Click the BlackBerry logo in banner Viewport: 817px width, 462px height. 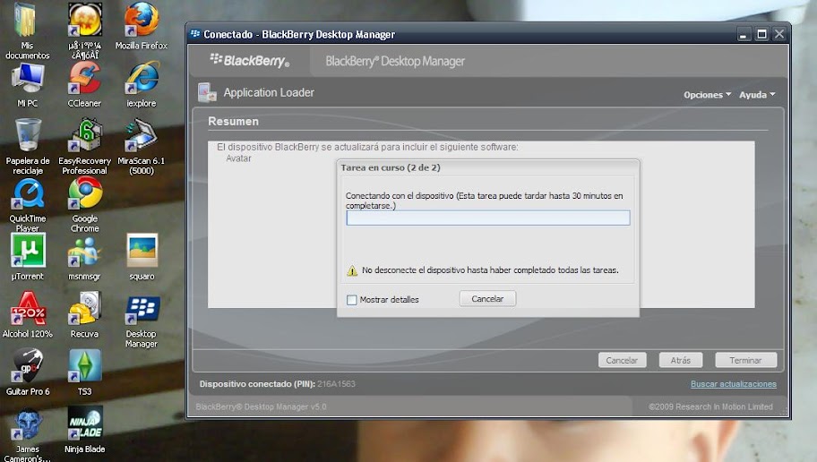[250, 60]
